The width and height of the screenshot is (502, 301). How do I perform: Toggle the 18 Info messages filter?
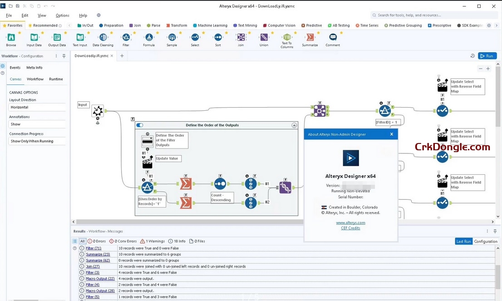coord(178,241)
